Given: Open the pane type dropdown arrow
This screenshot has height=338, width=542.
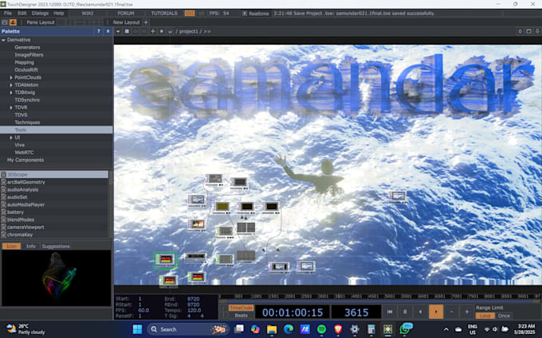Looking at the screenshot, I should (x=118, y=31).
